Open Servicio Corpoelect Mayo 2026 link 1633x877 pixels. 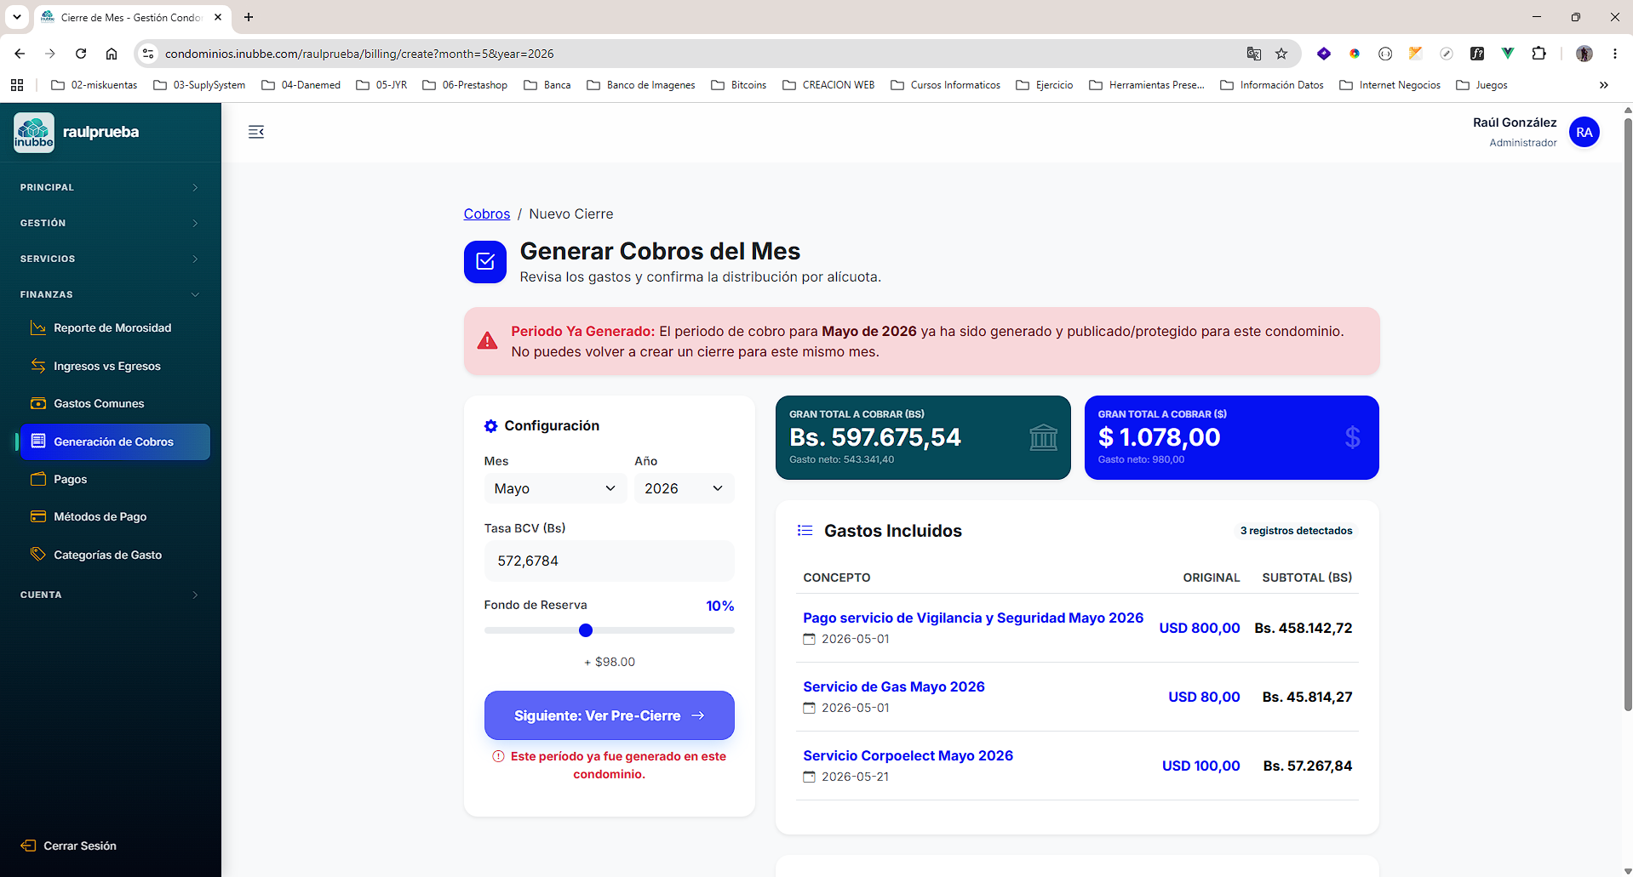pyautogui.click(x=908, y=755)
